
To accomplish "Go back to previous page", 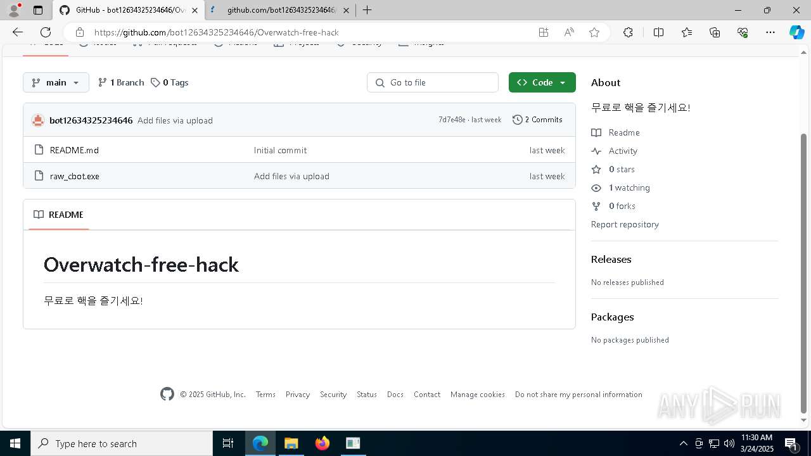I will pyautogui.click(x=18, y=32).
